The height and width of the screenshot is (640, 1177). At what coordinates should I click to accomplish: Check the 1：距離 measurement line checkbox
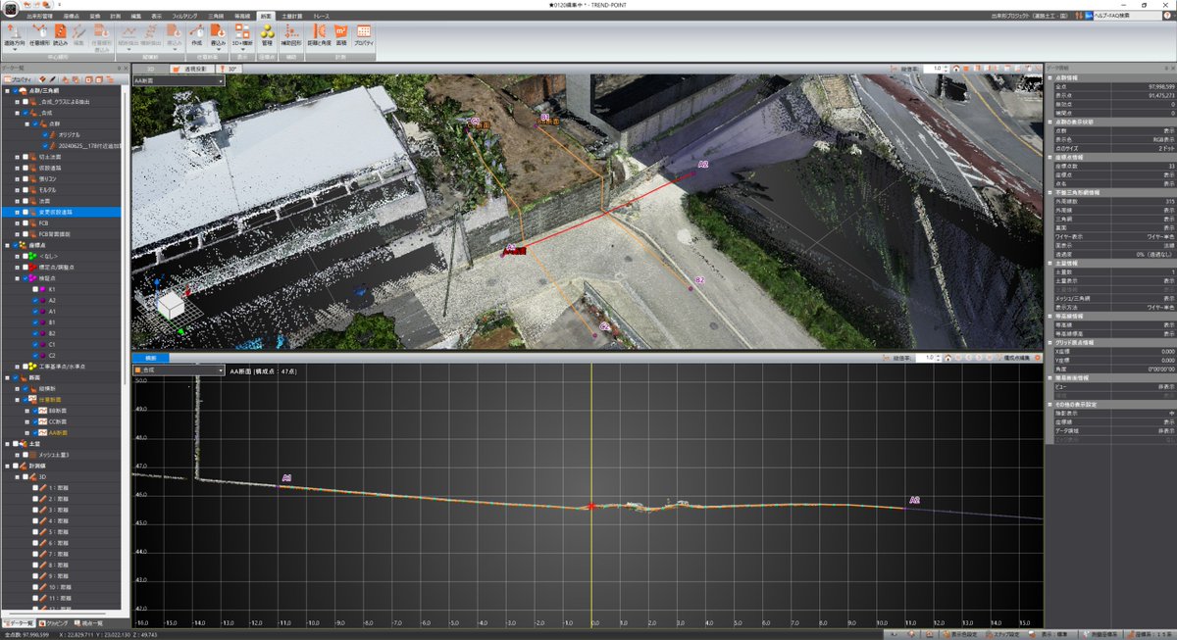(36, 487)
